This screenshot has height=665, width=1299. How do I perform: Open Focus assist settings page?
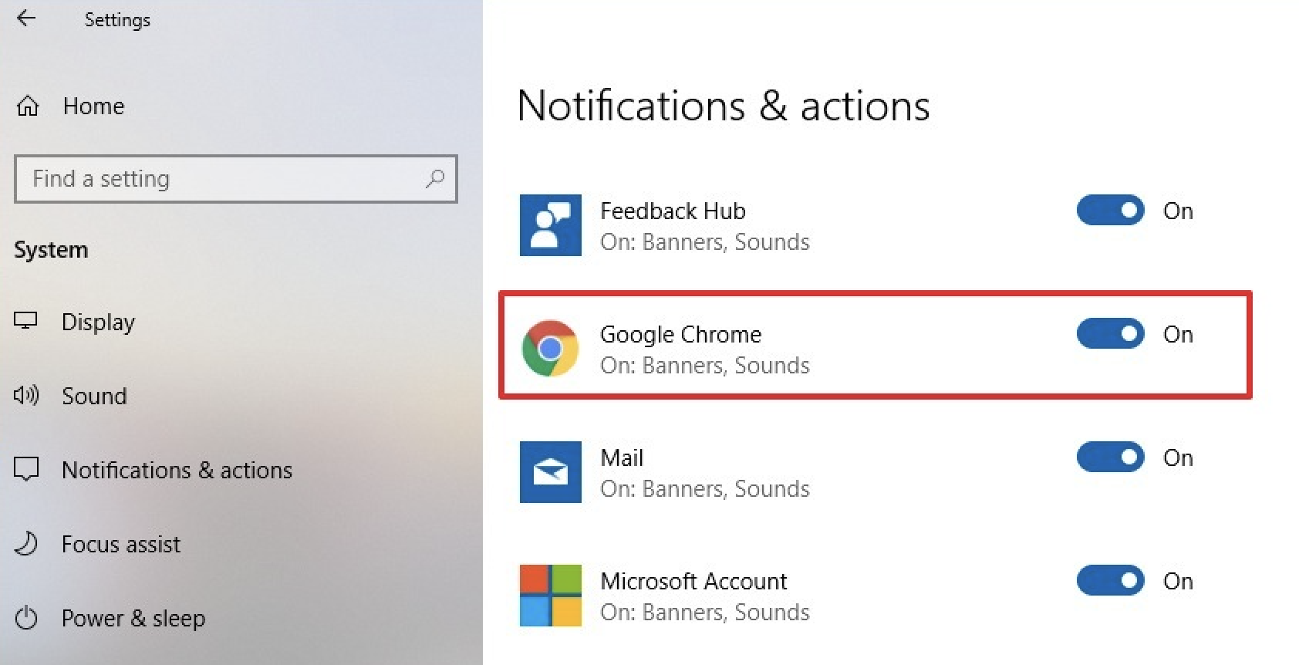pyautogui.click(x=121, y=544)
